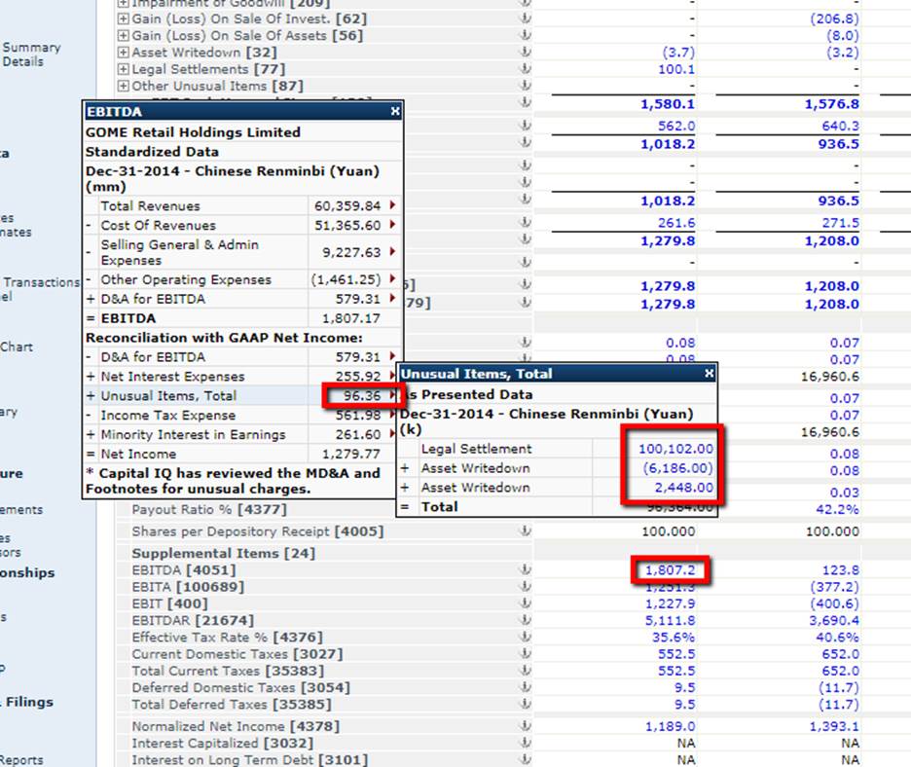
Task: Click the EBITDAR value 3,690.4
Action: tap(834, 621)
